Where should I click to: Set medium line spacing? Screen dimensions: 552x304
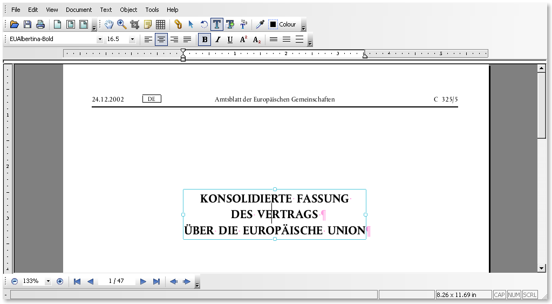point(287,39)
